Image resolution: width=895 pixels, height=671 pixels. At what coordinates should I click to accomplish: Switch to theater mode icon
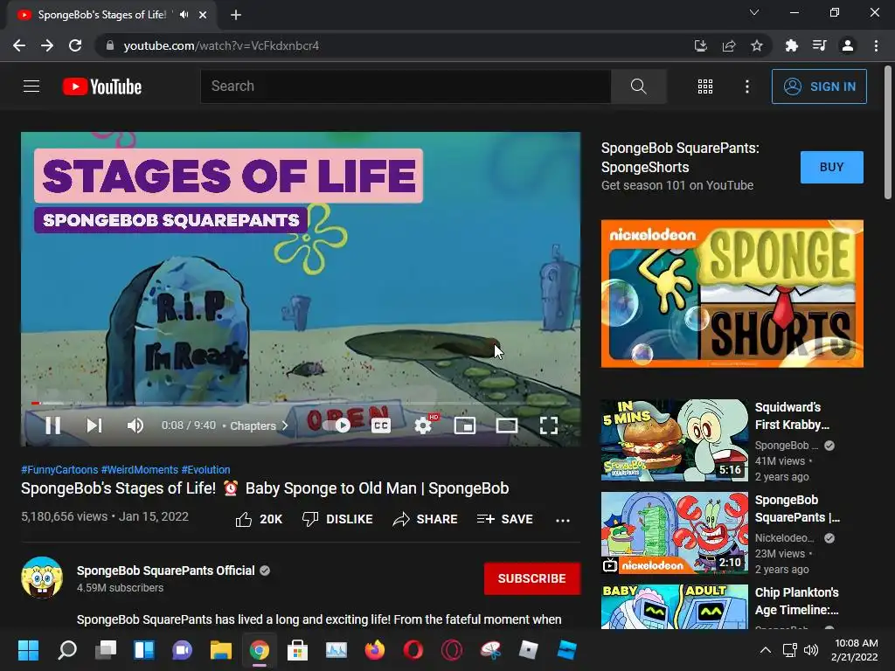[507, 425]
